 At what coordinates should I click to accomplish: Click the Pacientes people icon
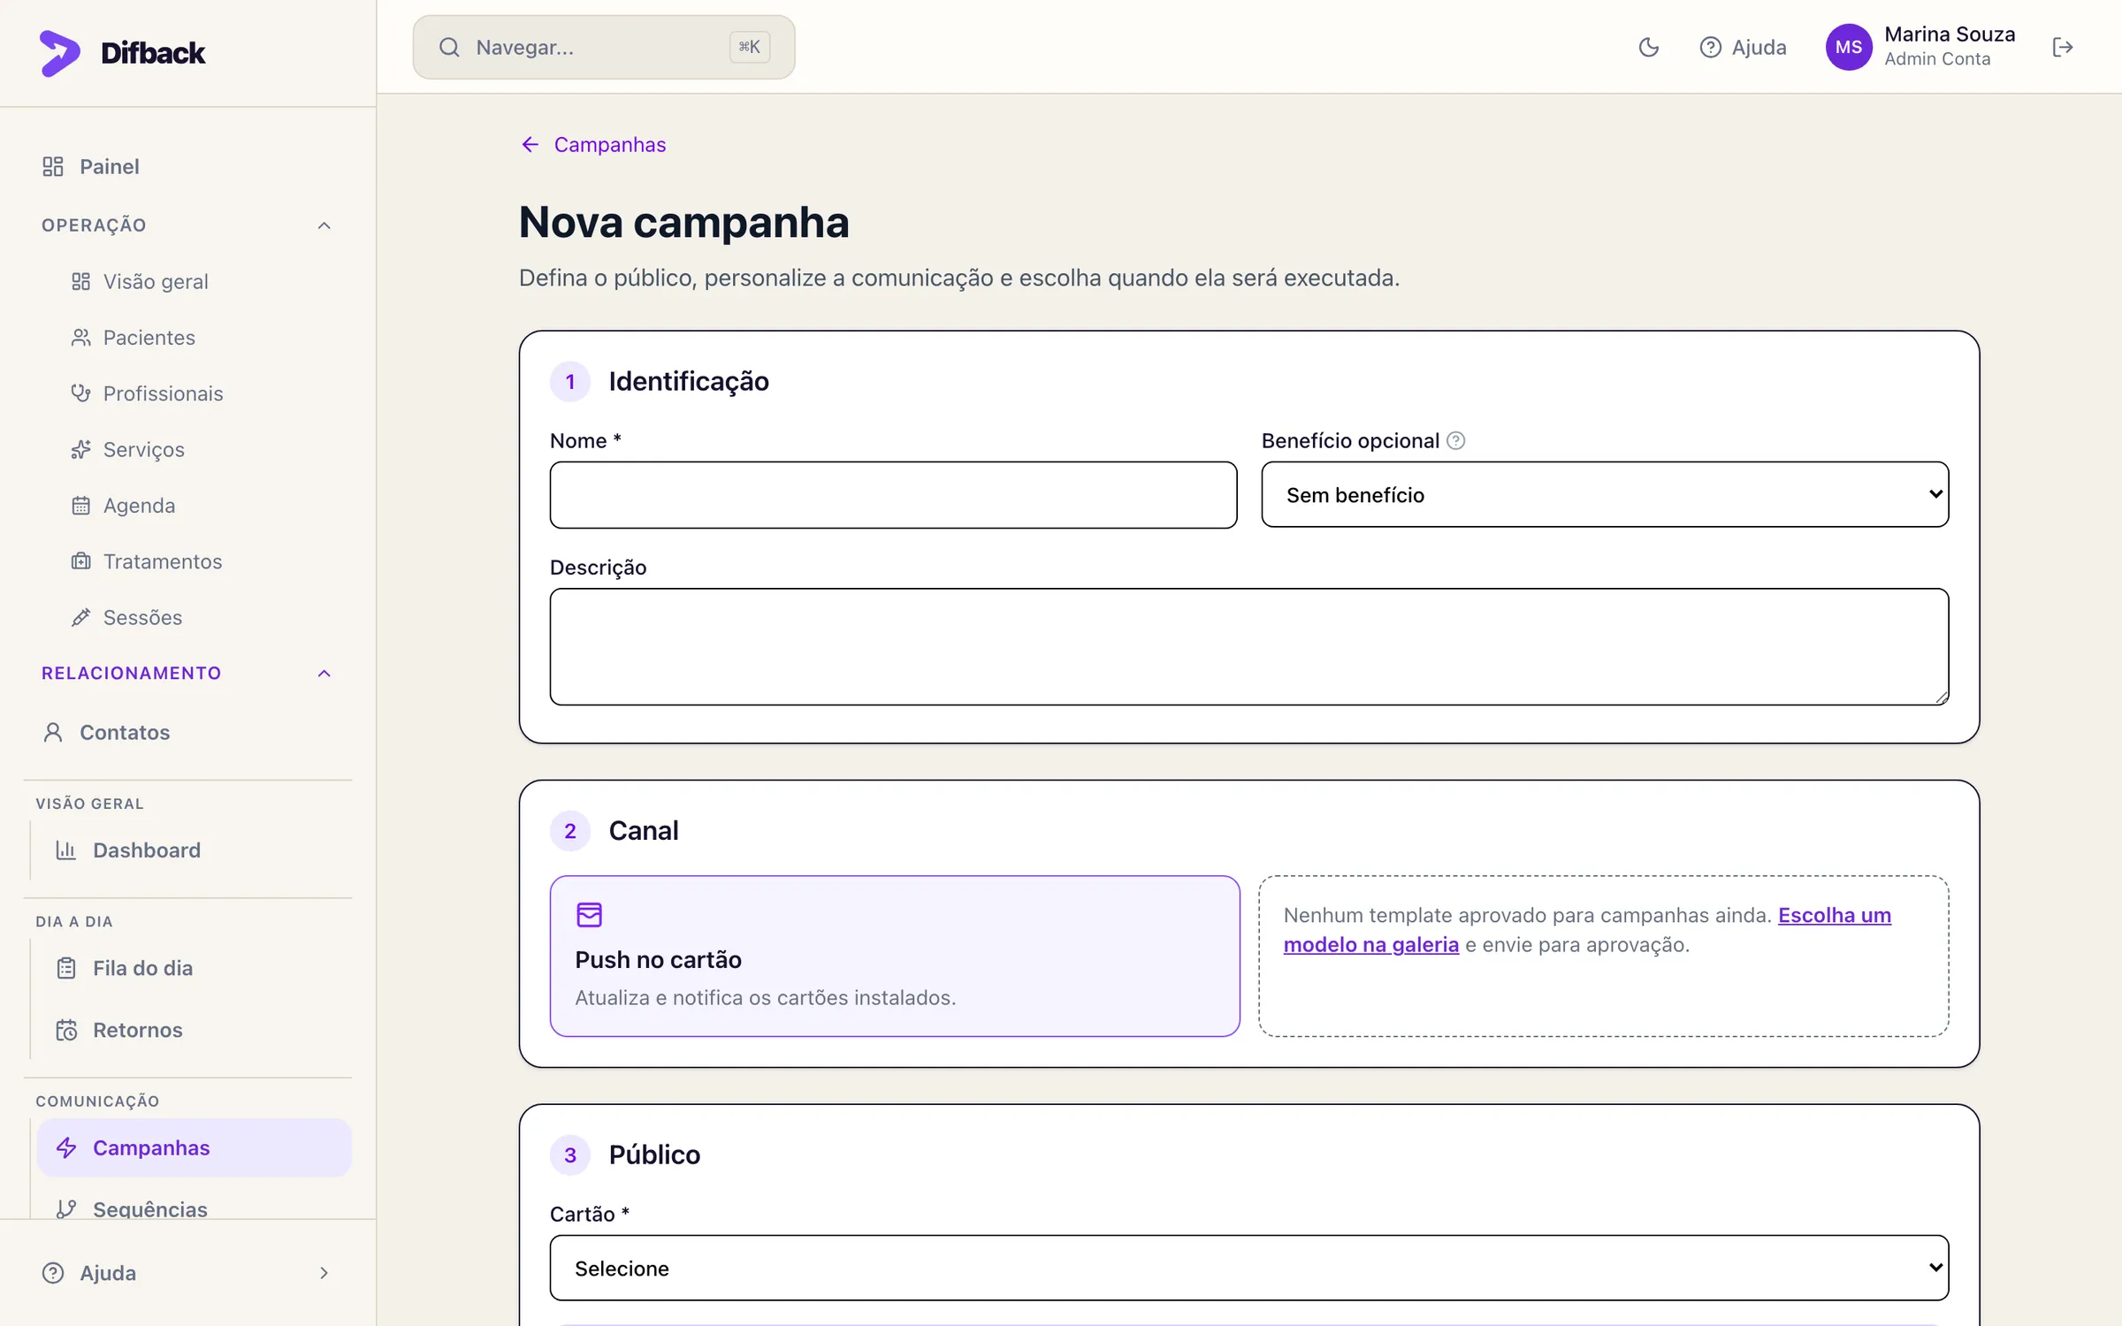click(80, 338)
